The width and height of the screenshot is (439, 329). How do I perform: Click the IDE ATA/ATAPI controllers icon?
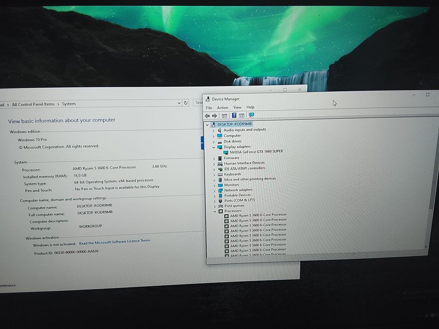pos(220,169)
